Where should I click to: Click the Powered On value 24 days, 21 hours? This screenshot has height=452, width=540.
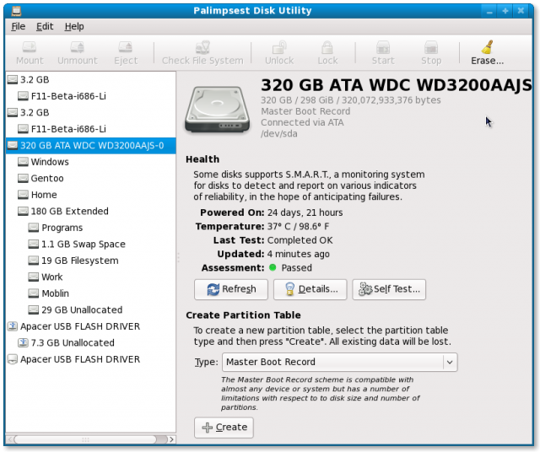[x=305, y=213]
